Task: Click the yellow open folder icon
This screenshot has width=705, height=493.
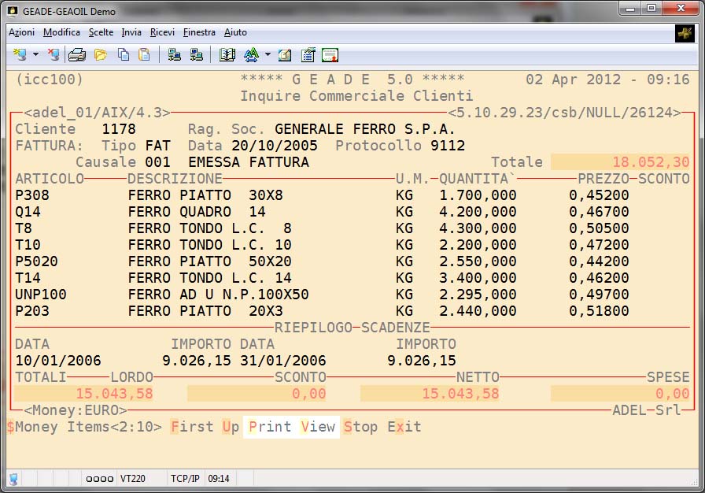Action: (101, 54)
